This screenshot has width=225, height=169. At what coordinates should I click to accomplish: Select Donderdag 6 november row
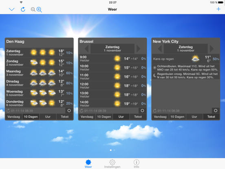point(39,103)
